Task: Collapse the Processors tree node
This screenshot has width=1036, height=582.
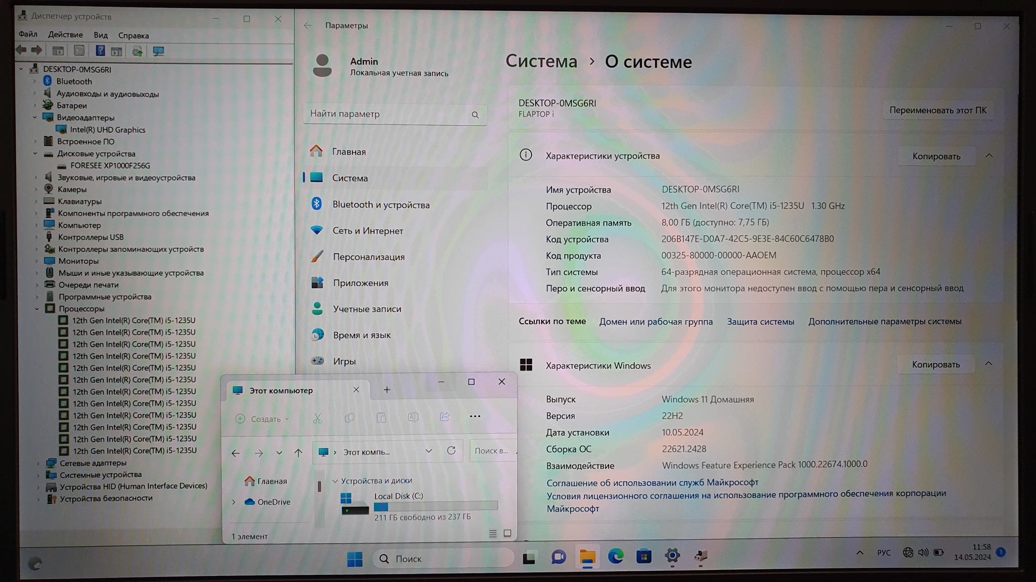Action: (37, 309)
